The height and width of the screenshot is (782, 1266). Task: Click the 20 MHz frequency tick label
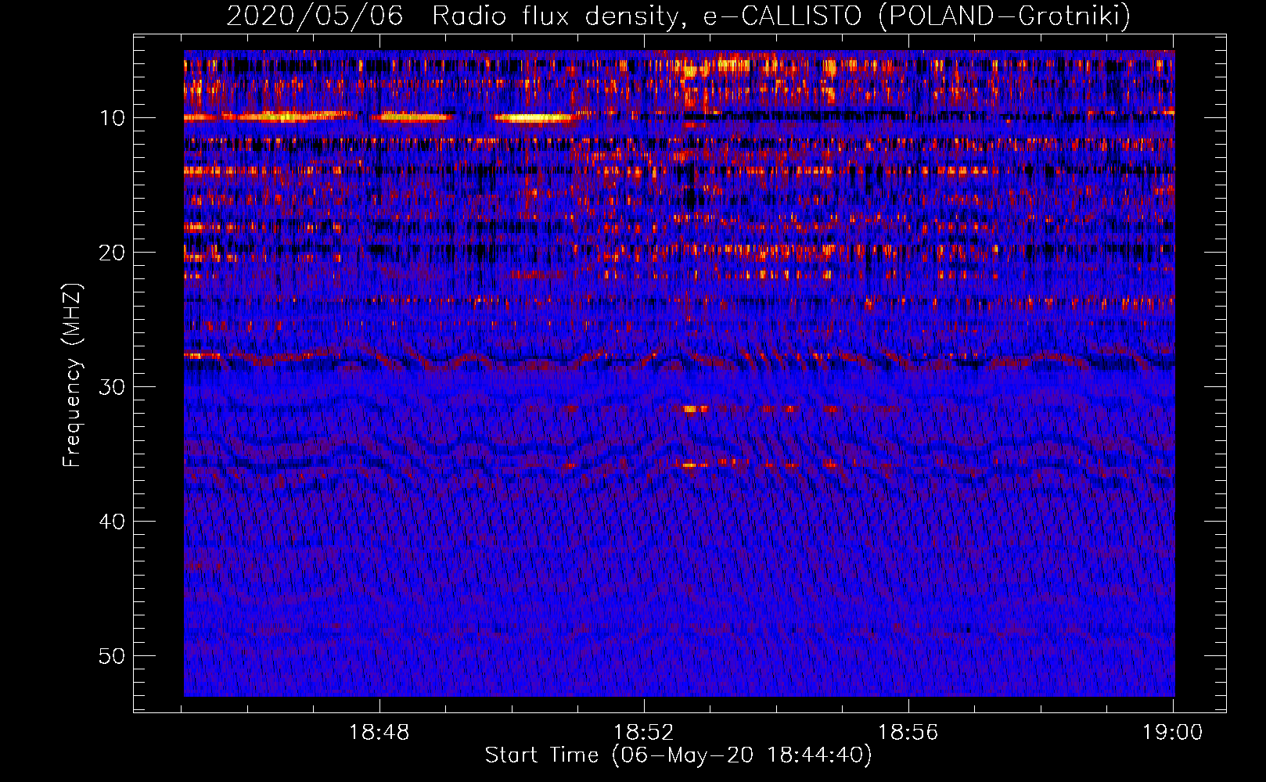(x=112, y=253)
